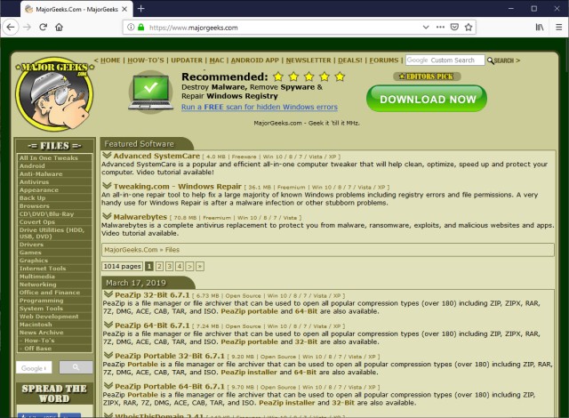
Task: Open 'Run a FREE scan' link
Action: [260, 107]
